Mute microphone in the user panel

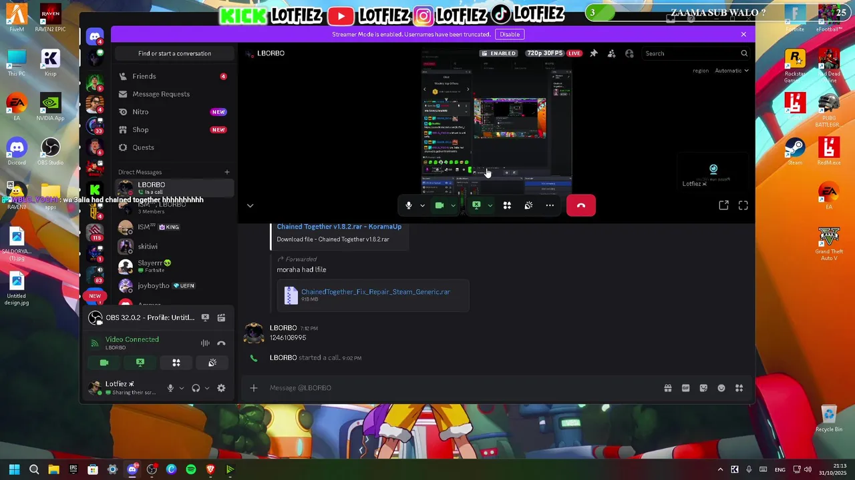[x=170, y=388]
